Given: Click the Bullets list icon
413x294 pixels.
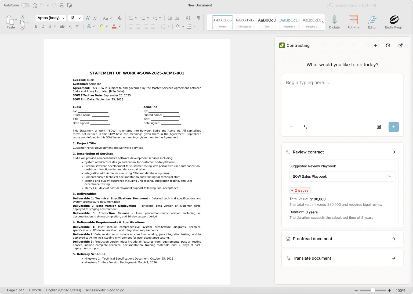Looking at the screenshot, I should pos(131,18).
